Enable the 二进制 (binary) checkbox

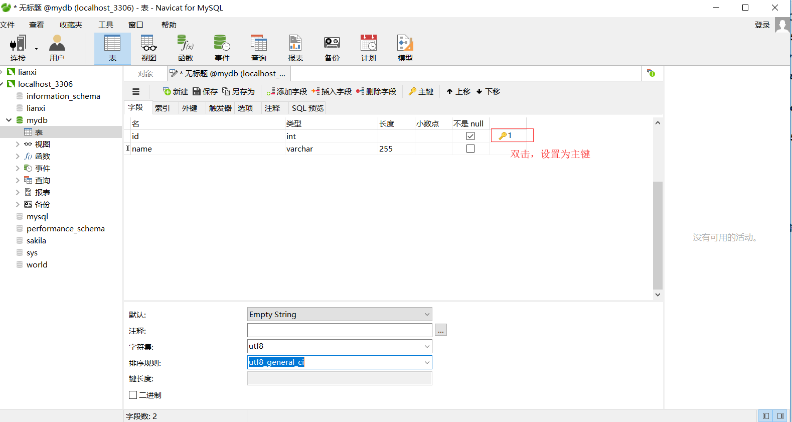tap(133, 395)
